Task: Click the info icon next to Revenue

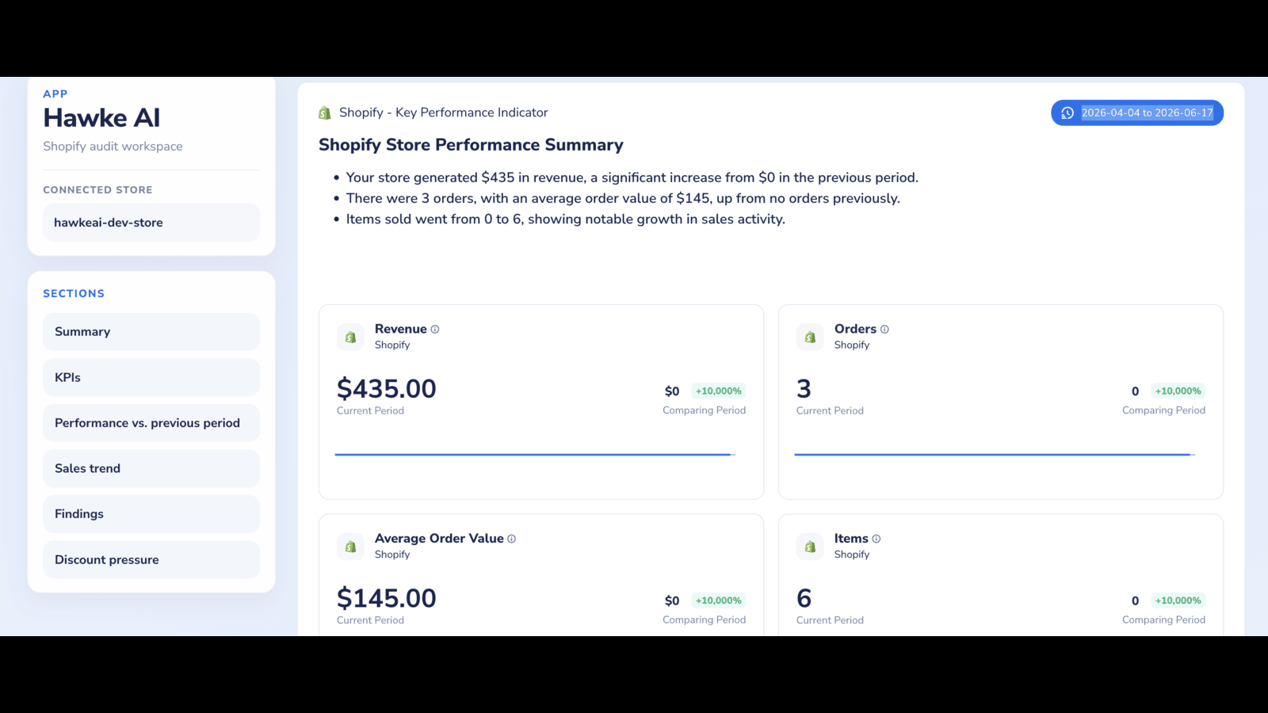Action: (434, 330)
